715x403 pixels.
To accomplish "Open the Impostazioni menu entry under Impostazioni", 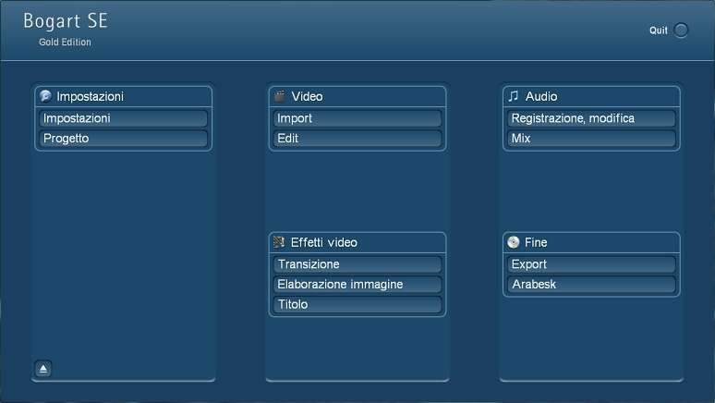I will (123, 118).
